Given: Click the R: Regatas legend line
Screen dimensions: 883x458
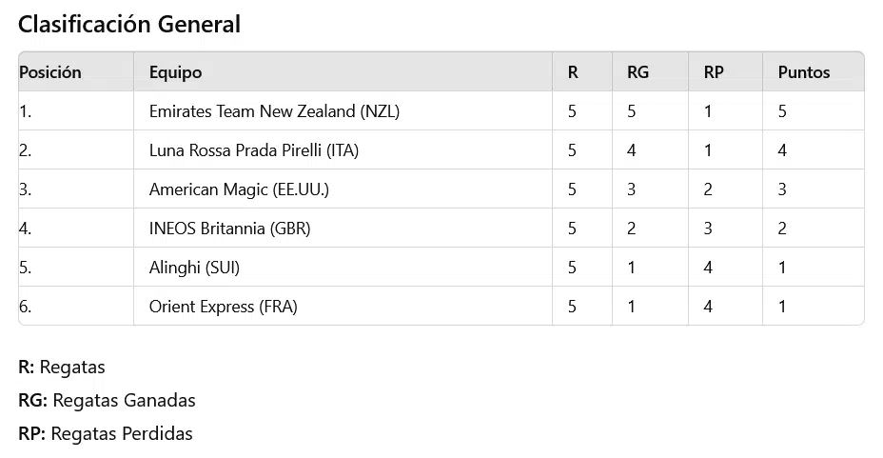Looking at the screenshot, I should click(62, 367).
